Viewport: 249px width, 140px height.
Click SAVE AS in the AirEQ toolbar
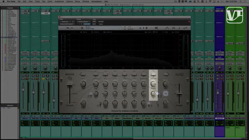[130, 29]
